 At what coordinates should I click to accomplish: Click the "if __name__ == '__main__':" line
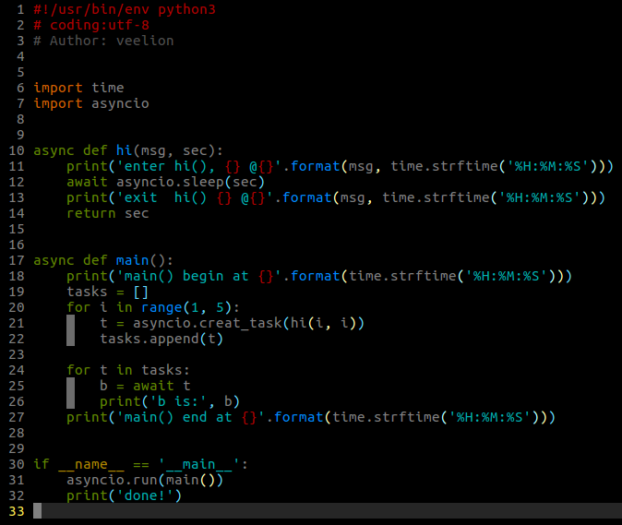[141, 465]
